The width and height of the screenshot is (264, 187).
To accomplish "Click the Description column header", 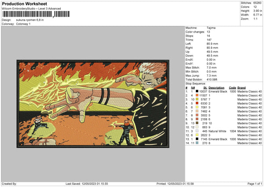I will [x=216, y=88].
